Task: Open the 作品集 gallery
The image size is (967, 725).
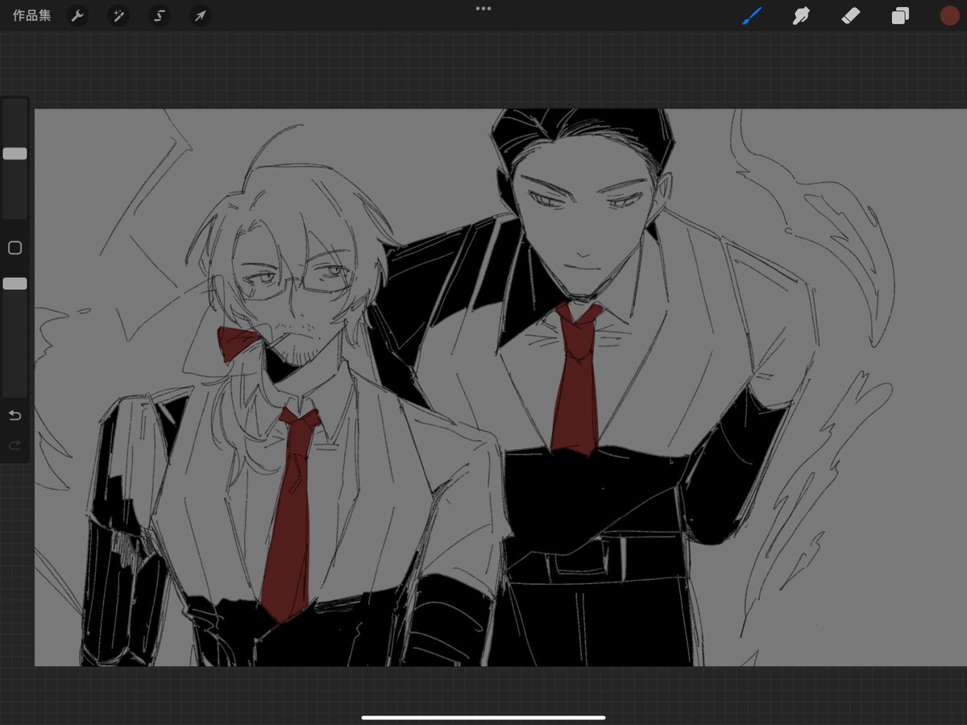Action: pyautogui.click(x=32, y=15)
